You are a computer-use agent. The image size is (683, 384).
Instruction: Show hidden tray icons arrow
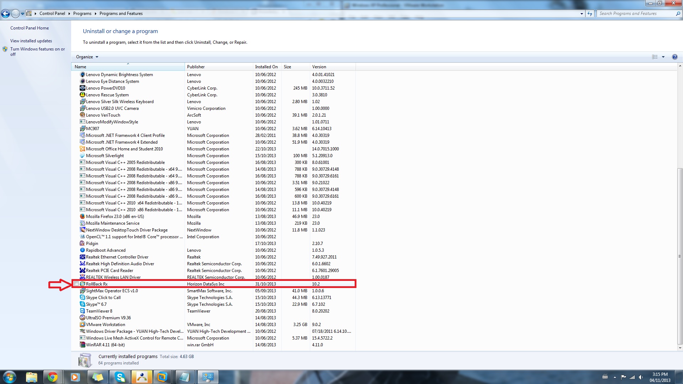point(615,377)
